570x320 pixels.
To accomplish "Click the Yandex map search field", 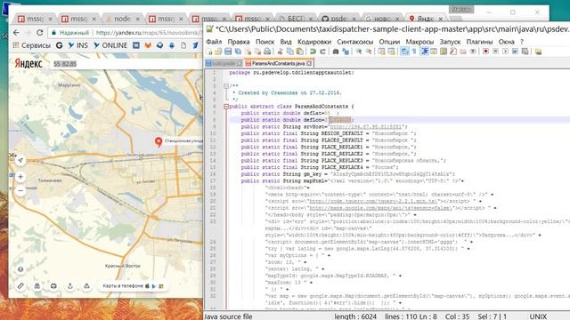I will [126, 63].
